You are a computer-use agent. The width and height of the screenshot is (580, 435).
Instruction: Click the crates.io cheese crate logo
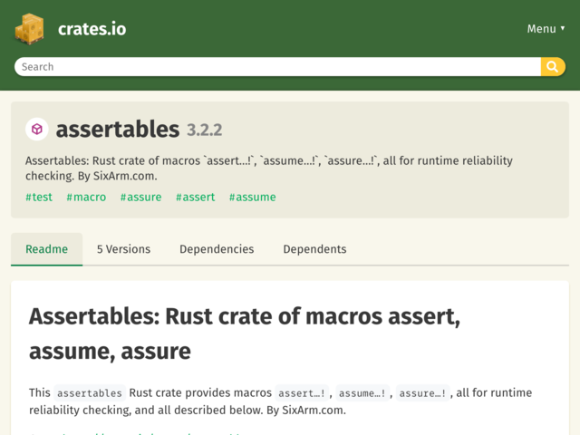[29, 29]
